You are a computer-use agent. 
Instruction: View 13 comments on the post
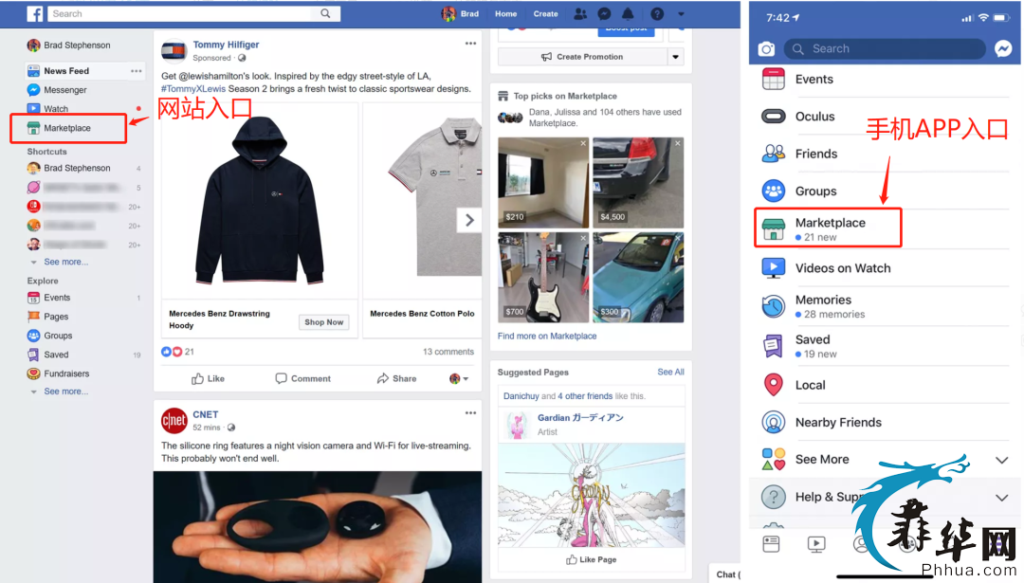(448, 352)
